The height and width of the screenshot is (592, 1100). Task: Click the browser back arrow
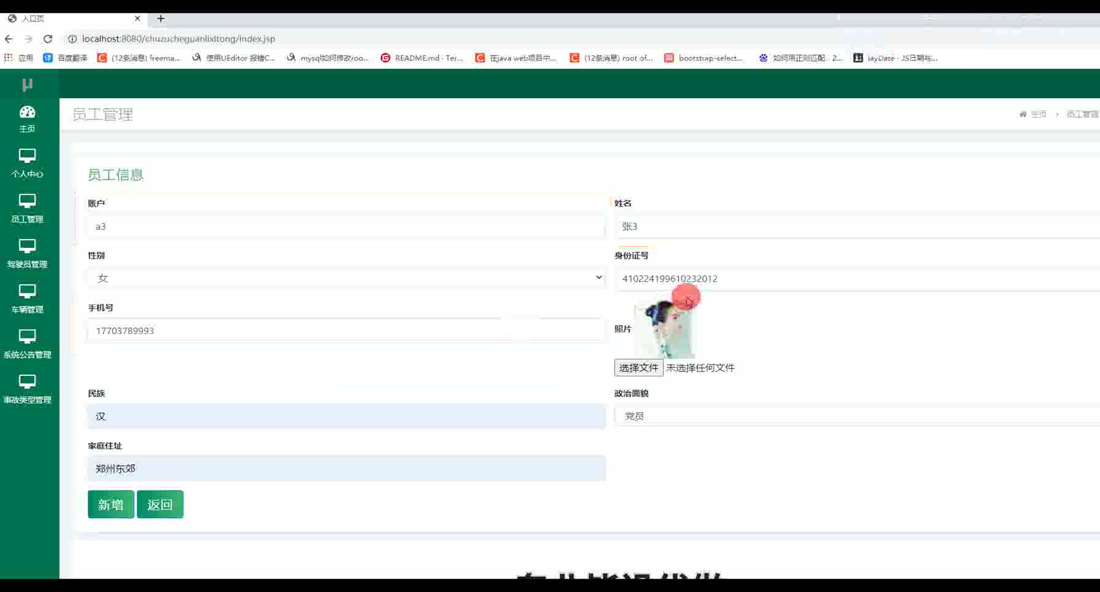point(9,39)
